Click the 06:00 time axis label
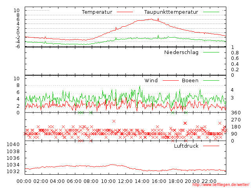251x188 pixels. pos(74,181)
